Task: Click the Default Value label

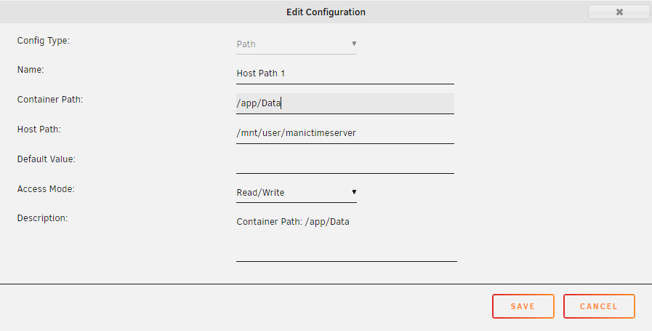Action: pyautogui.click(x=46, y=159)
